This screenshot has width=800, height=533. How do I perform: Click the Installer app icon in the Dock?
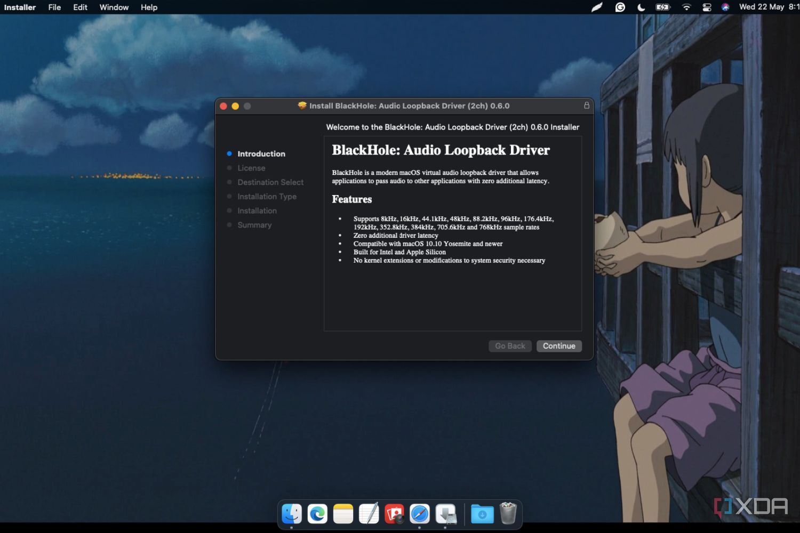point(446,514)
